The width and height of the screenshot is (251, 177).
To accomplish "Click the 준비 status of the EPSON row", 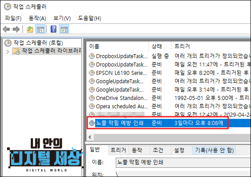I will (157, 73).
